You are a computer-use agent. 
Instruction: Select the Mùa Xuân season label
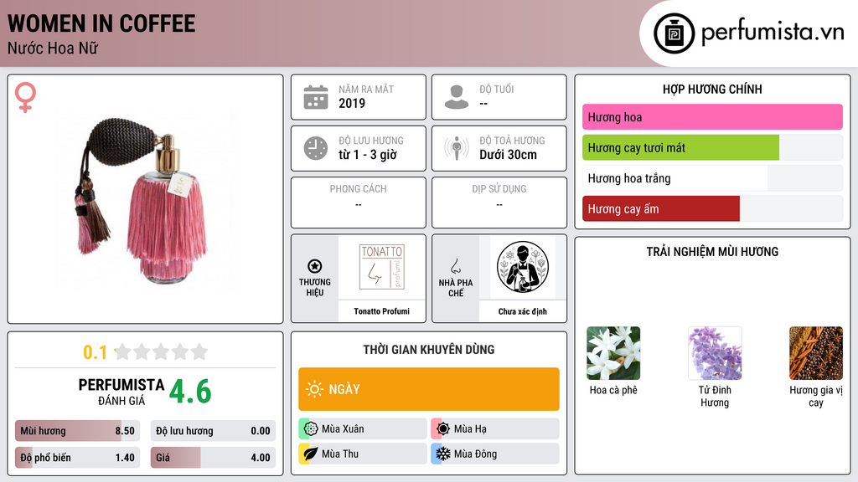pyautogui.click(x=343, y=429)
